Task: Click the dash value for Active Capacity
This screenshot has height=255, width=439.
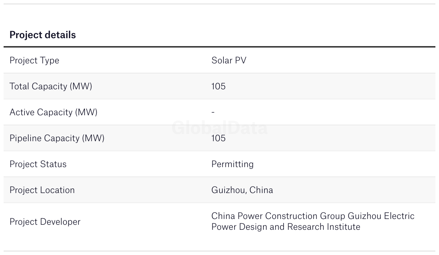Action: click(x=213, y=112)
